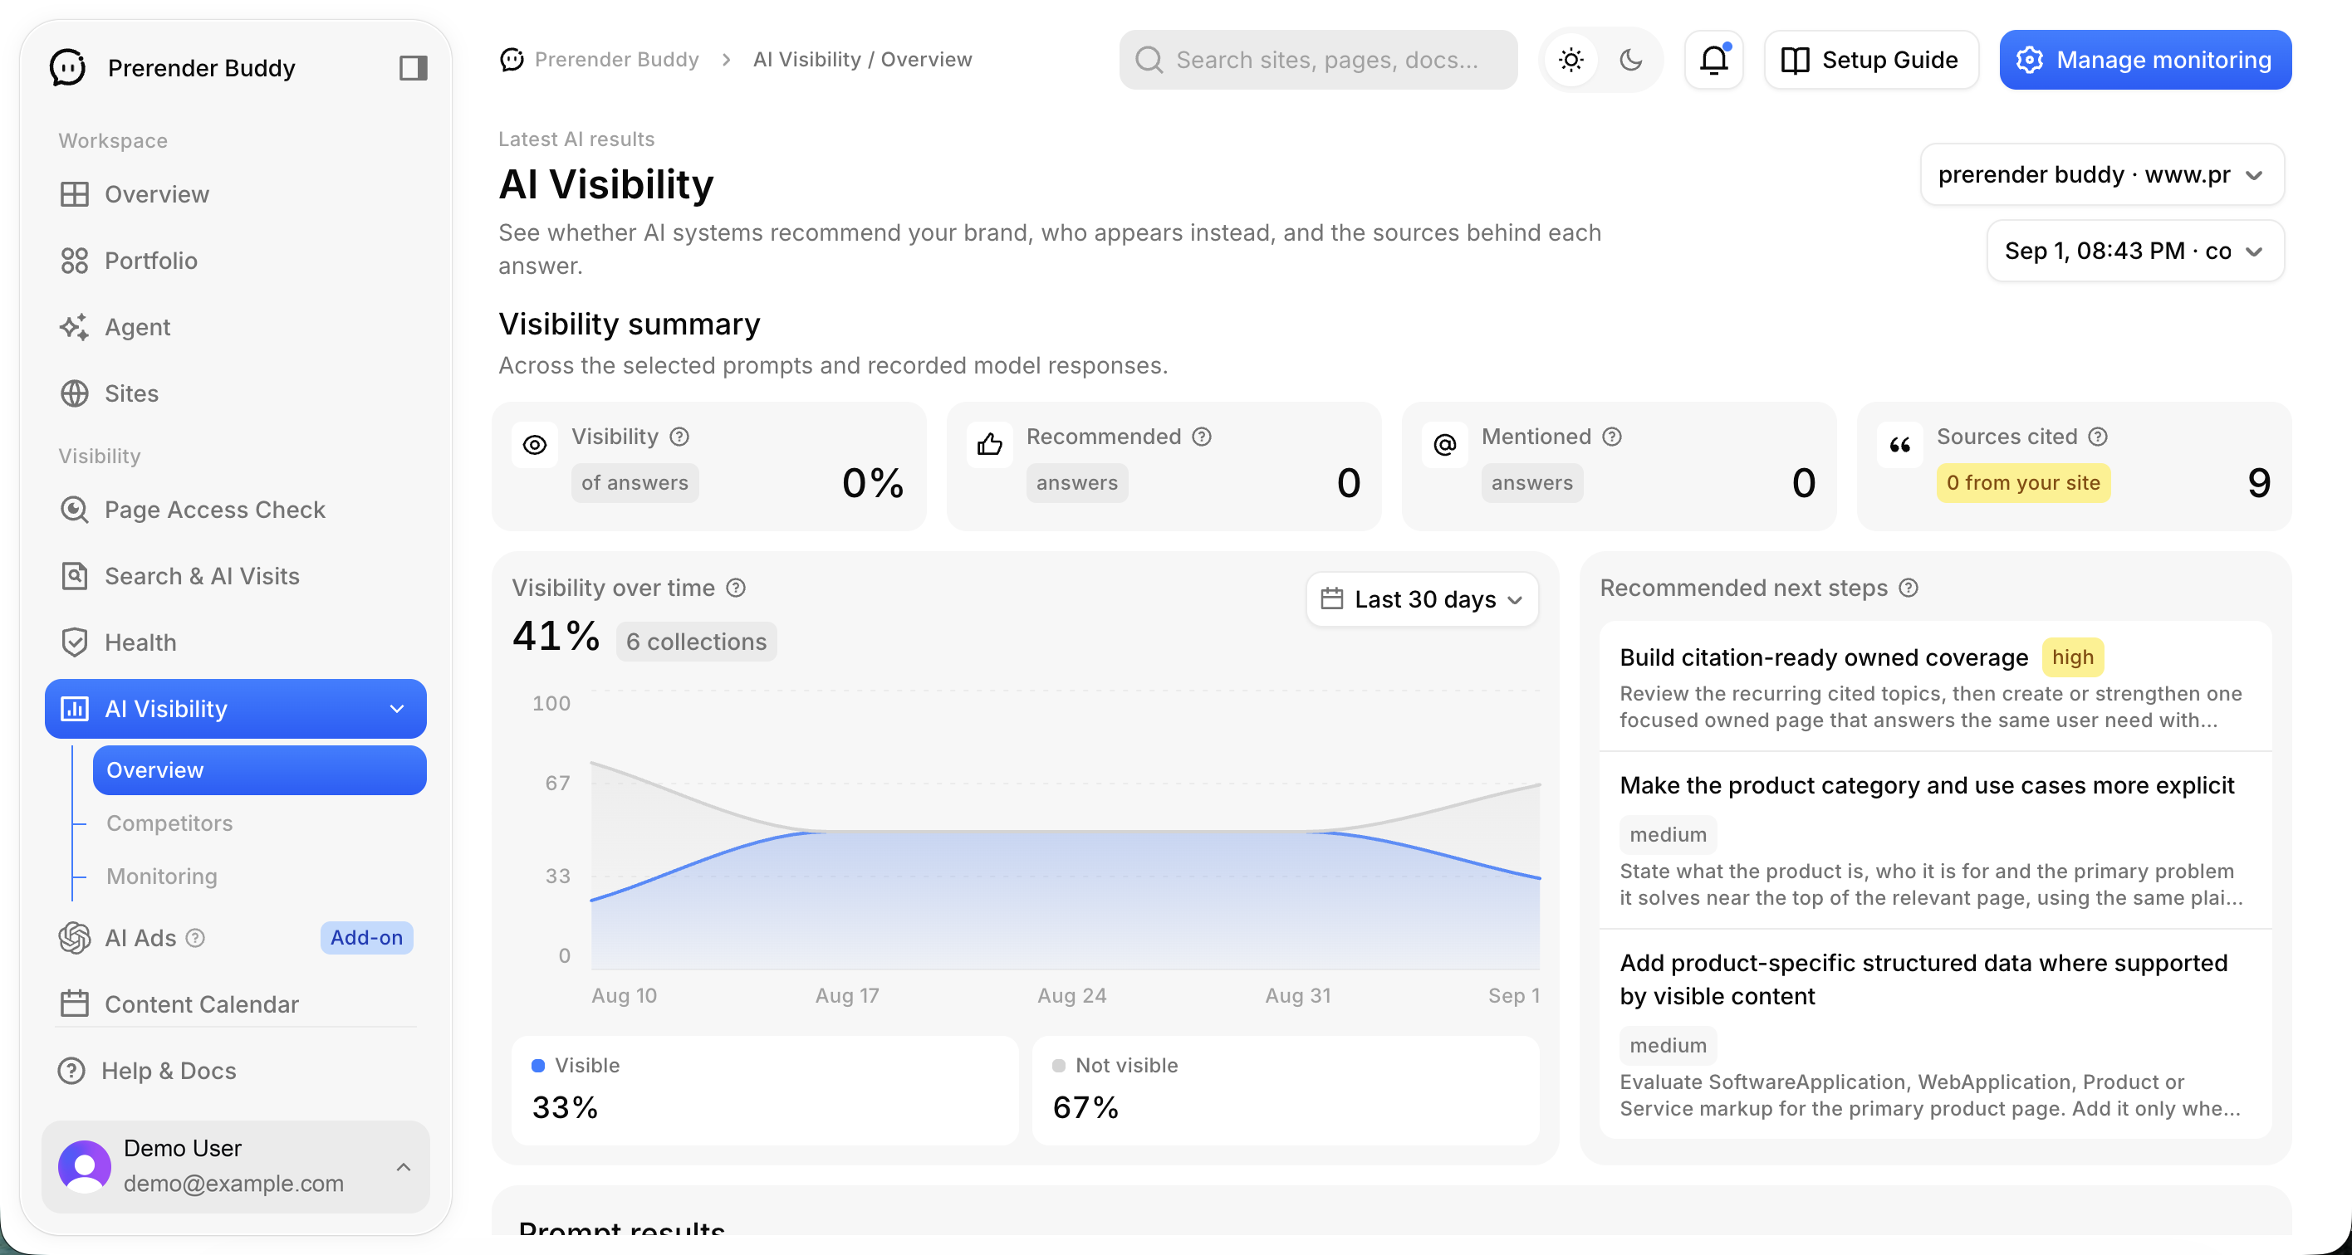The image size is (2352, 1255).
Task: Click Recommended next steps info icon
Action: pos(1909,588)
